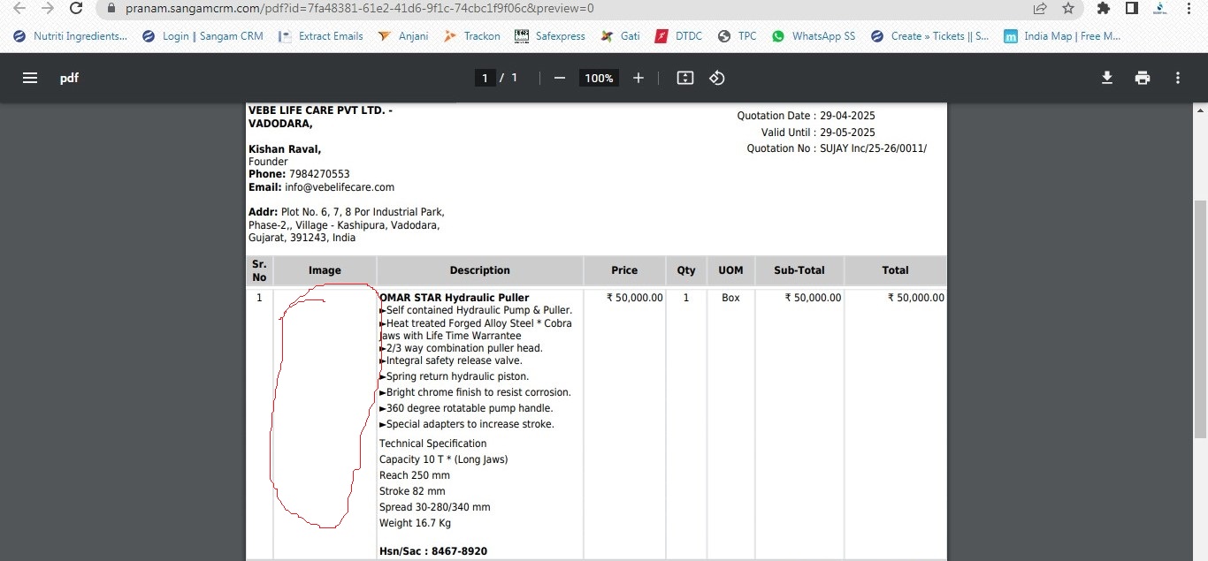The width and height of the screenshot is (1208, 561).
Task: Go back to the previous page
Action: 19,8
